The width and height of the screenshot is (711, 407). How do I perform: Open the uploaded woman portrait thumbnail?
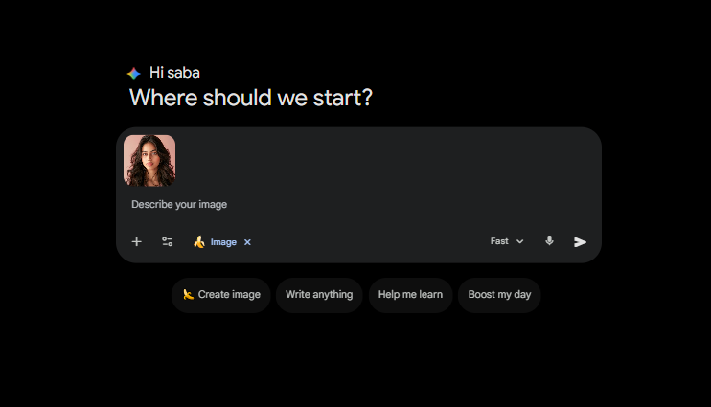[x=149, y=161]
